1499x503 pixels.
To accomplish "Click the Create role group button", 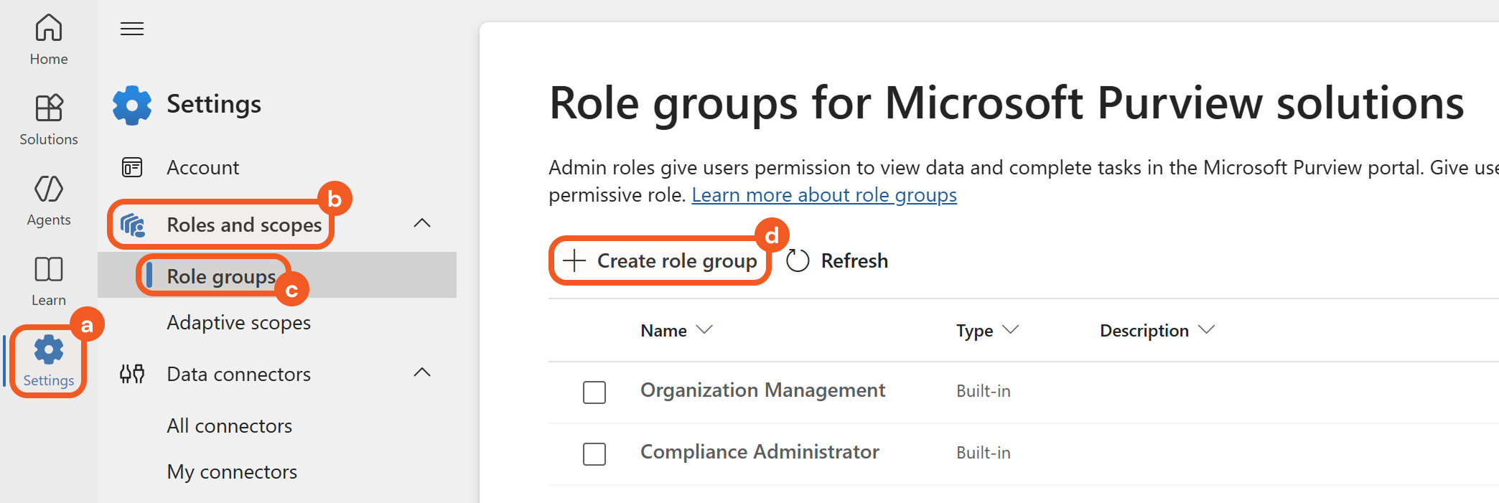I will pyautogui.click(x=660, y=260).
